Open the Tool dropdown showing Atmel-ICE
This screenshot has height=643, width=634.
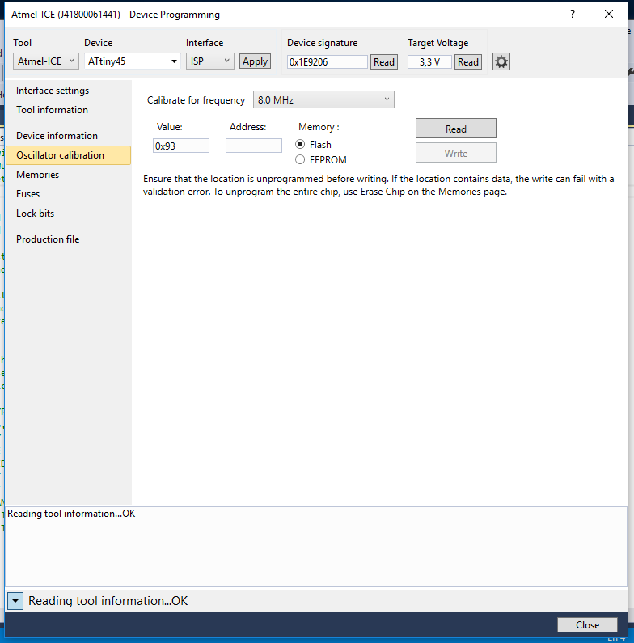pos(46,61)
